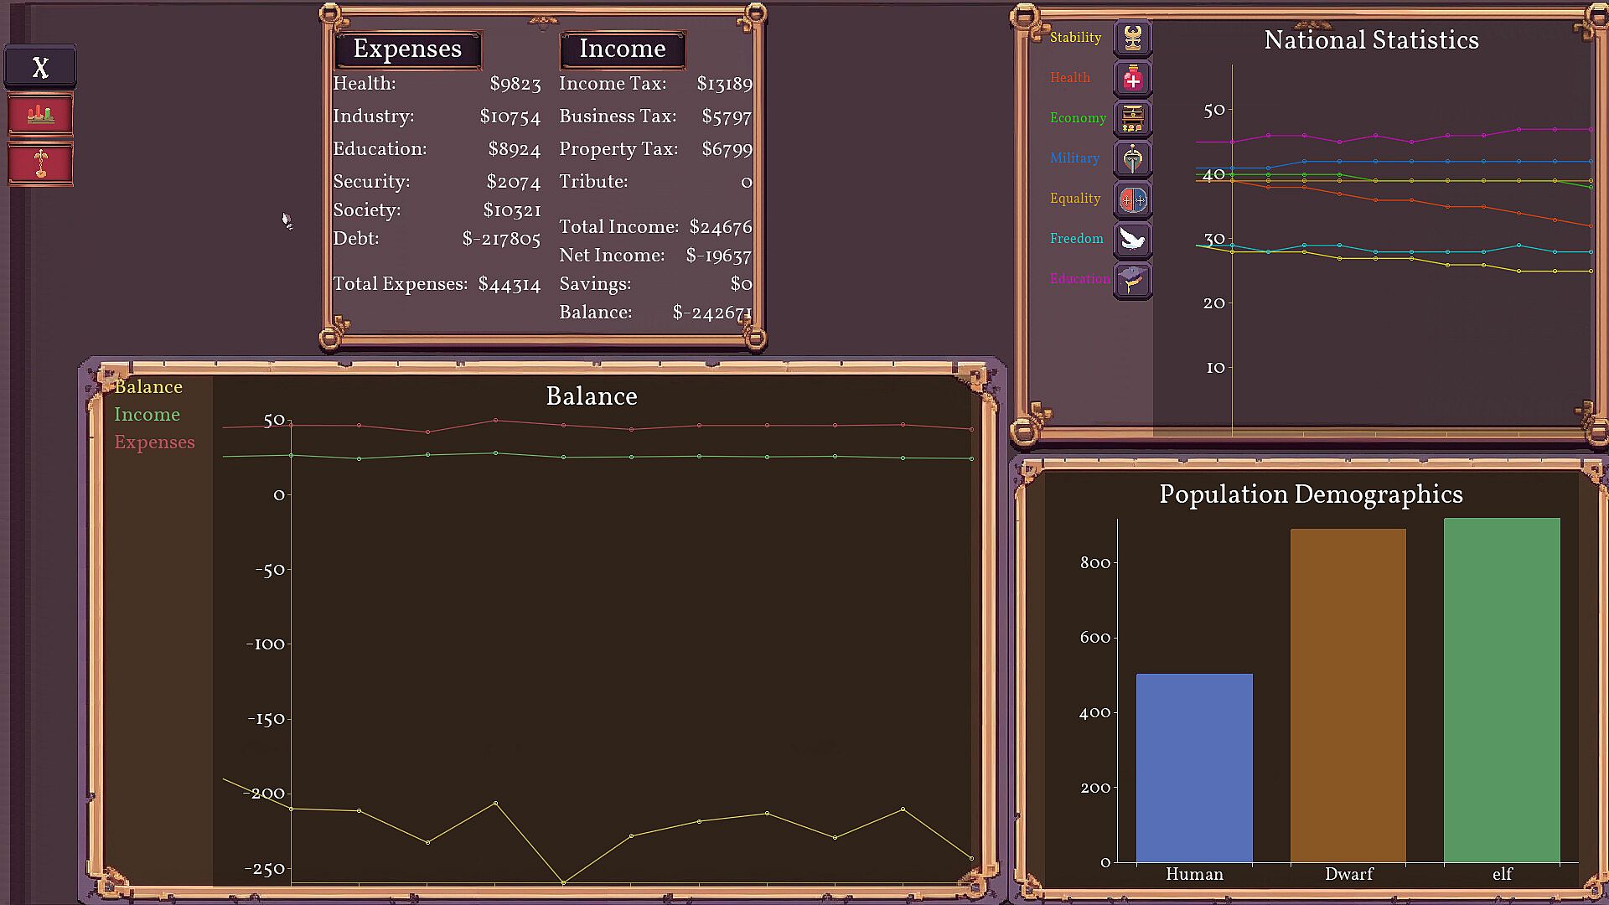Toggle the Military sword icon
The width and height of the screenshot is (1609, 905).
pyautogui.click(x=1132, y=159)
